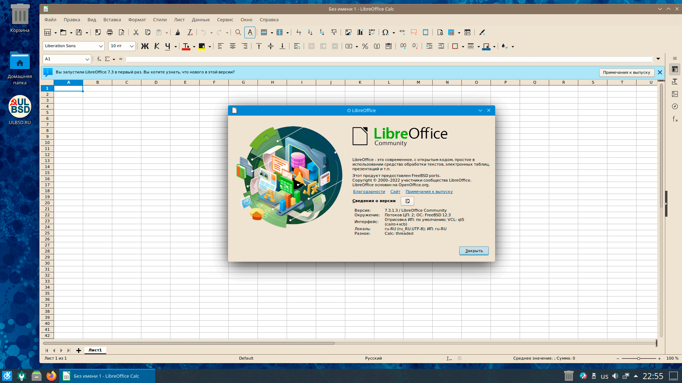Expand the font size 10 pt dropdown
The width and height of the screenshot is (682, 383).
click(131, 46)
